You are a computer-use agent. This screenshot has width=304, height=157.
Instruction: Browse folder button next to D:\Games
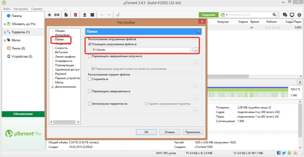(x=195, y=50)
